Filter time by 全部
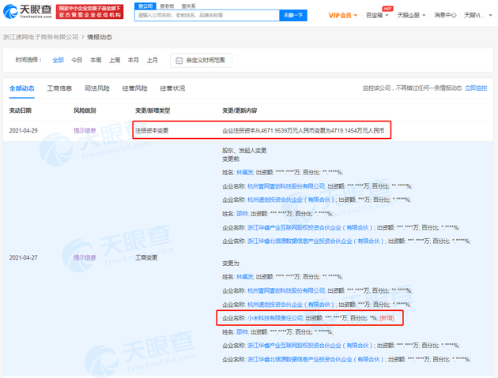498x378 pixels. pyautogui.click(x=58, y=60)
